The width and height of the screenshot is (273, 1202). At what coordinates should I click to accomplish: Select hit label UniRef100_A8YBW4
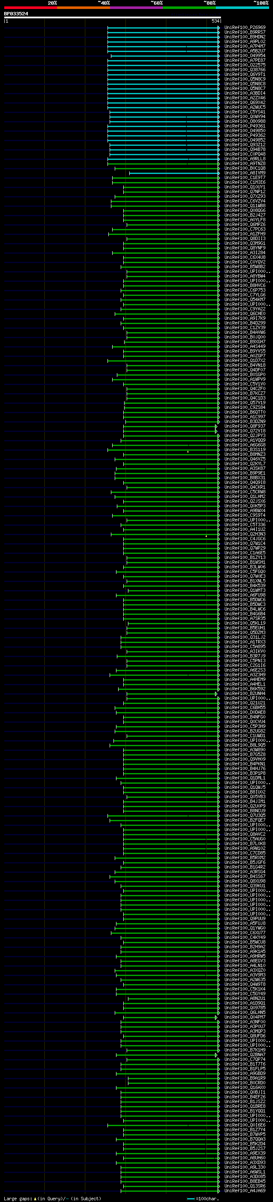[x=244, y=276]
